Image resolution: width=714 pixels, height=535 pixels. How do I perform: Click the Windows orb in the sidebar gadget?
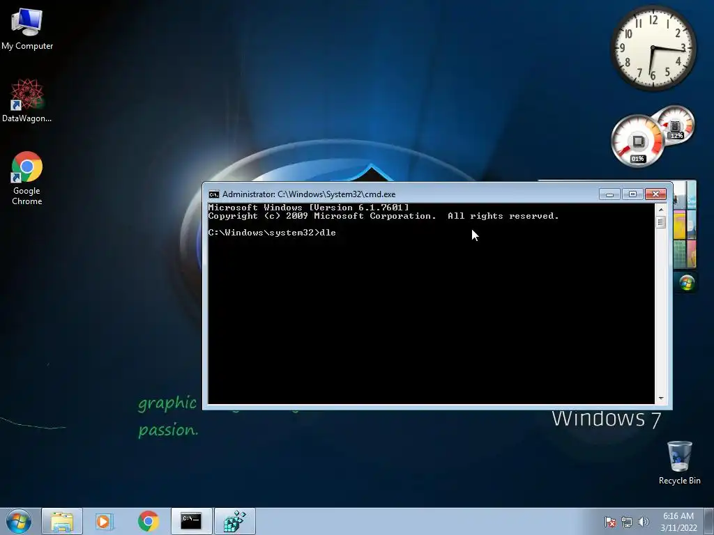687,283
